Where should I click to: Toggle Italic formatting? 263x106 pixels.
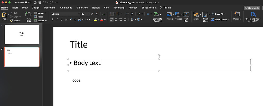coord(57,20)
